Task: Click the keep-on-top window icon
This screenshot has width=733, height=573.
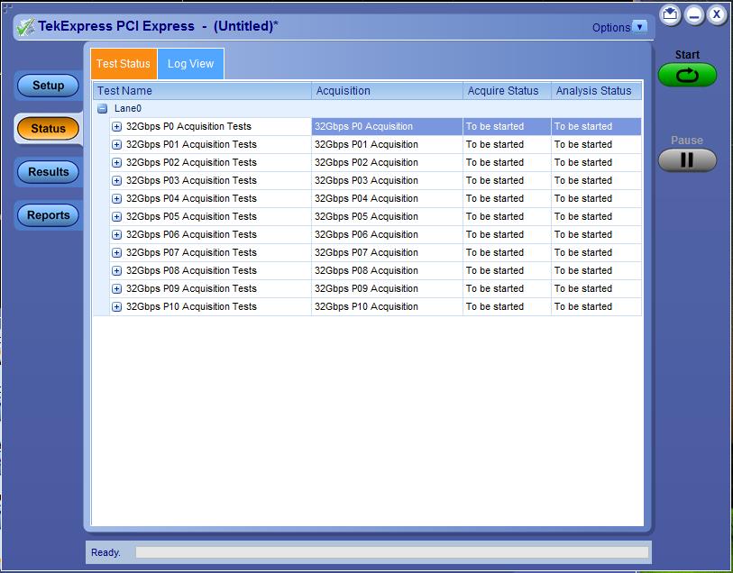Action: coord(670,15)
